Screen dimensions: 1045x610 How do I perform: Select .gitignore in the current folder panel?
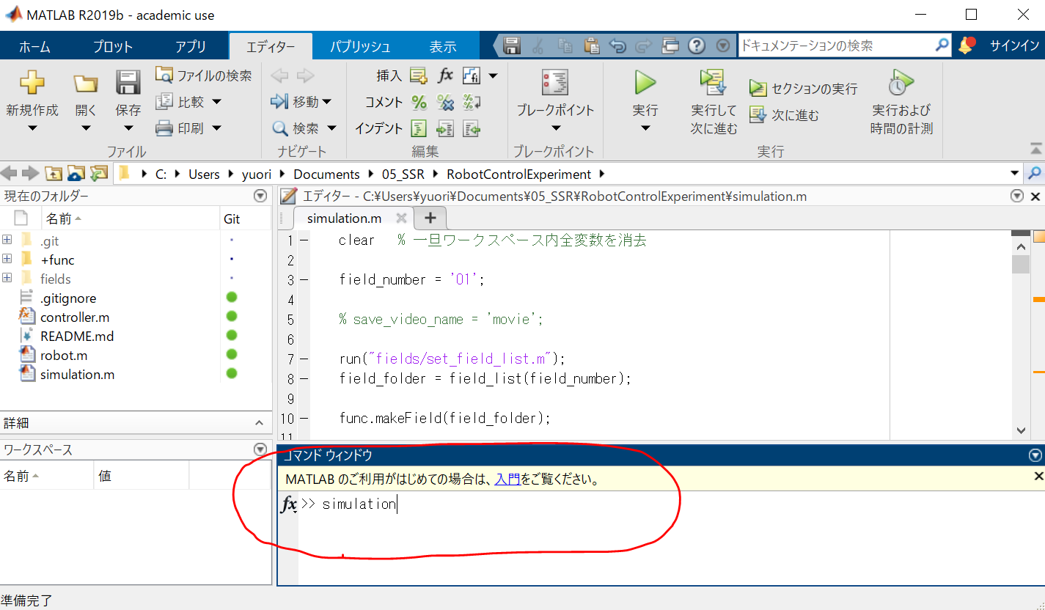(x=68, y=298)
